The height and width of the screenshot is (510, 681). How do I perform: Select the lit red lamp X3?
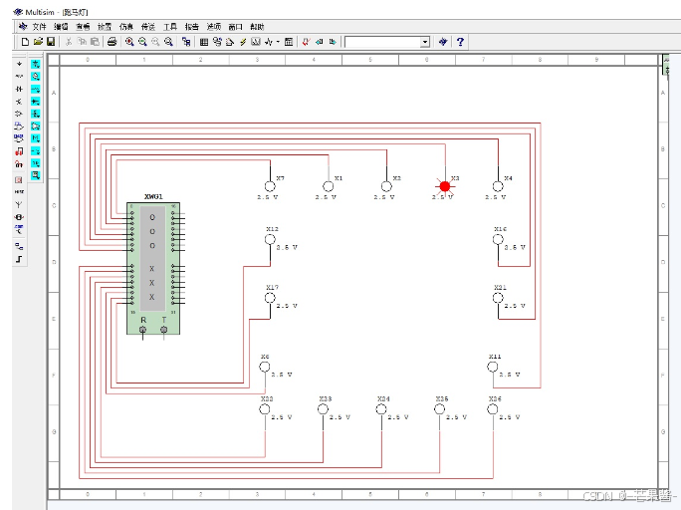coord(445,186)
